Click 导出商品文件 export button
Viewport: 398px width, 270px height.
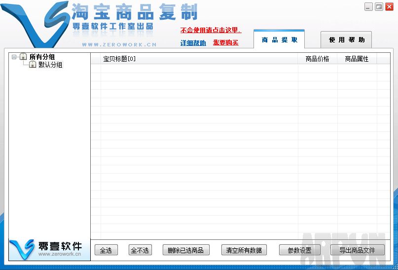click(x=358, y=250)
